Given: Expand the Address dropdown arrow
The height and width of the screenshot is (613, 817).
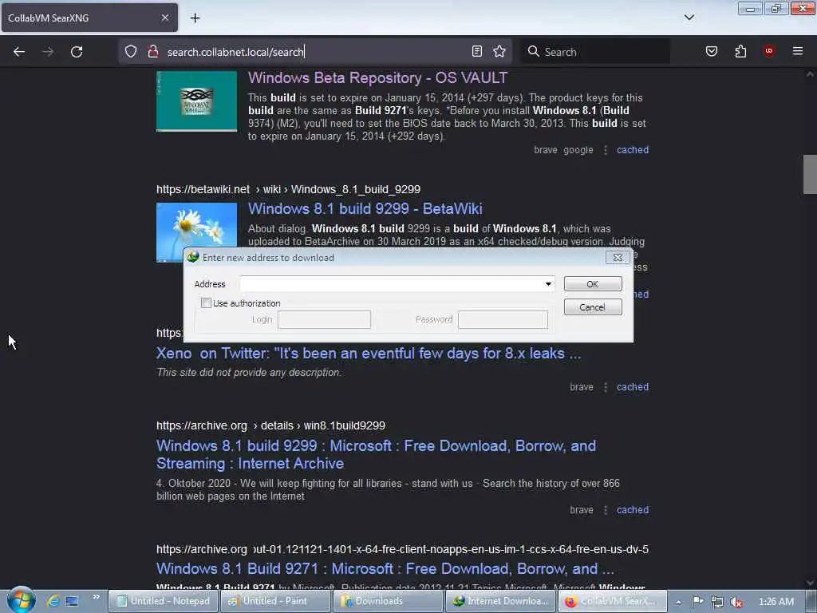Looking at the screenshot, I should click(548, 284).
